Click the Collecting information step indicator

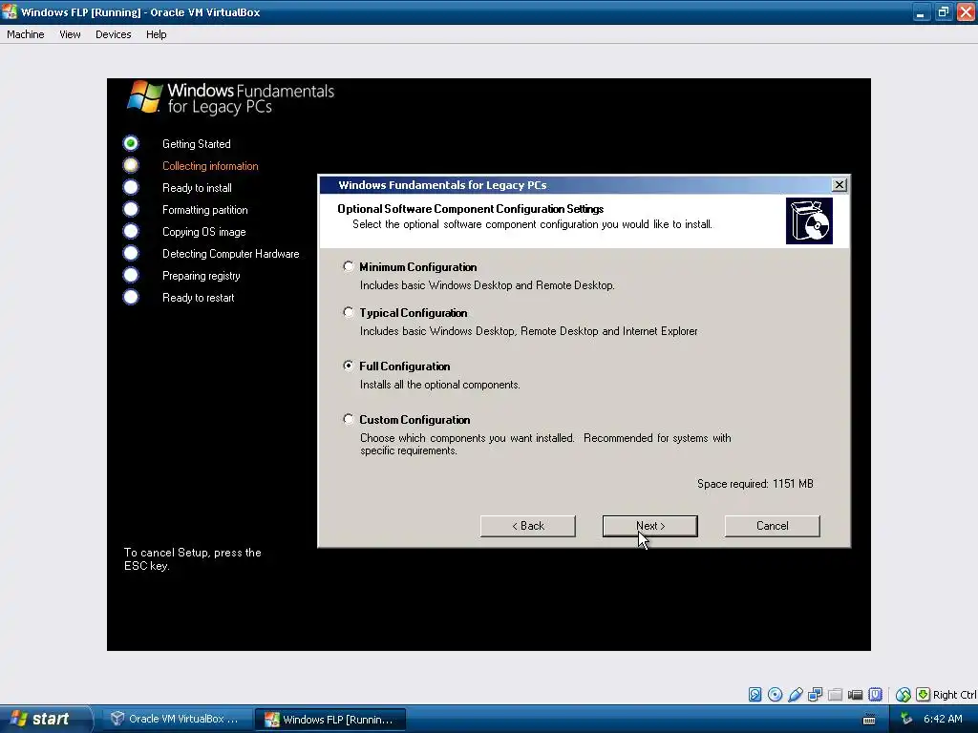pos(130,165)
